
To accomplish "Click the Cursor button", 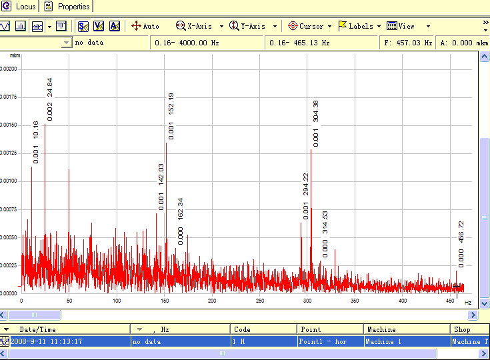I will 306,26.
